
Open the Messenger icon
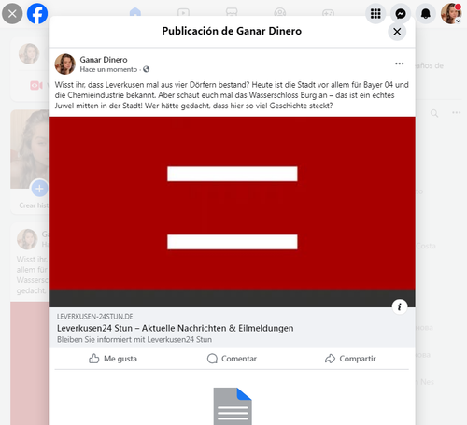coord(401,14)
